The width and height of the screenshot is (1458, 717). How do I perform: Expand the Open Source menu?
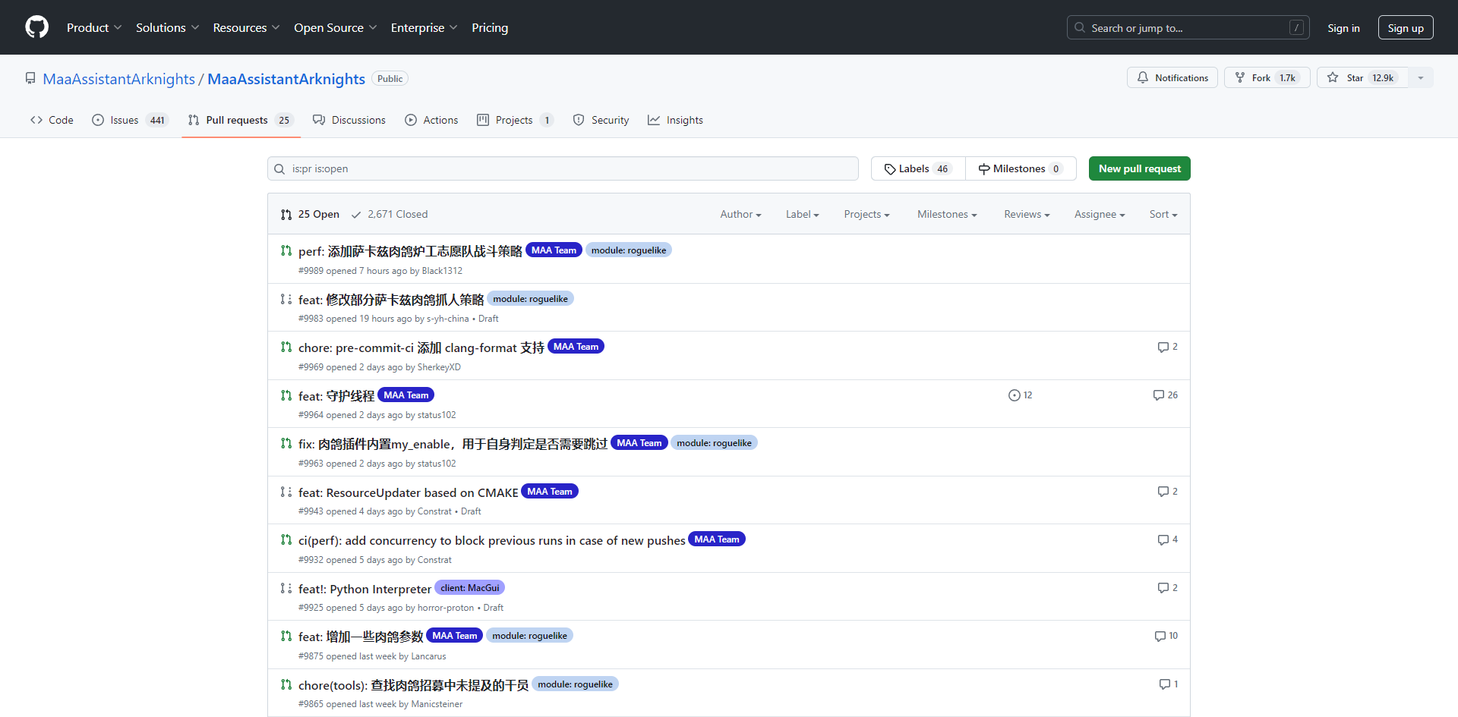click(335, 27)
